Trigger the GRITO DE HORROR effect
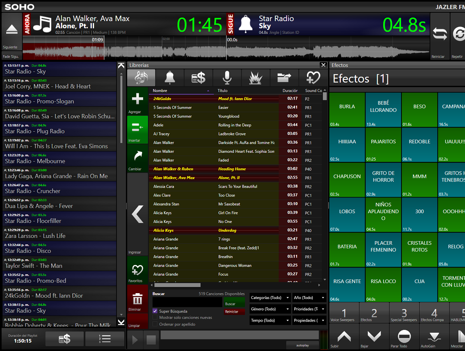The width and height of the screenshot is (465, 351). [x=383, y=180]
